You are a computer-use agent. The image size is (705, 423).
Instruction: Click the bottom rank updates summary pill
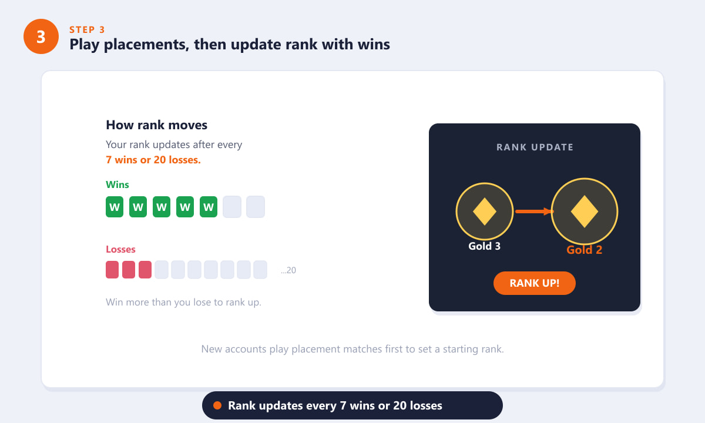(352, 405)
